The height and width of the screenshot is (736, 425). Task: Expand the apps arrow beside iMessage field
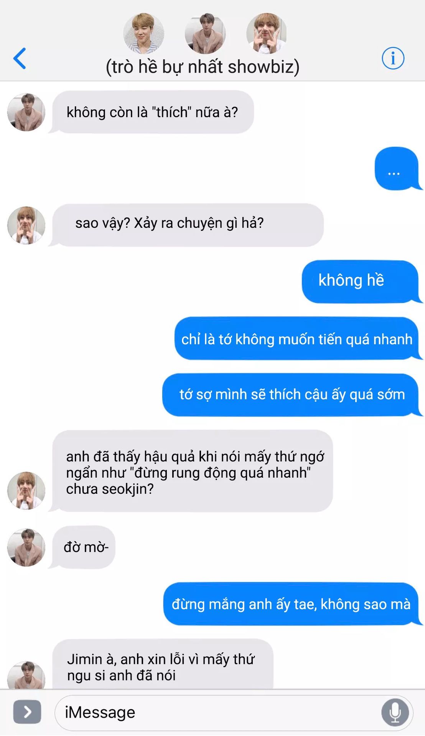[x=27, y=712]
